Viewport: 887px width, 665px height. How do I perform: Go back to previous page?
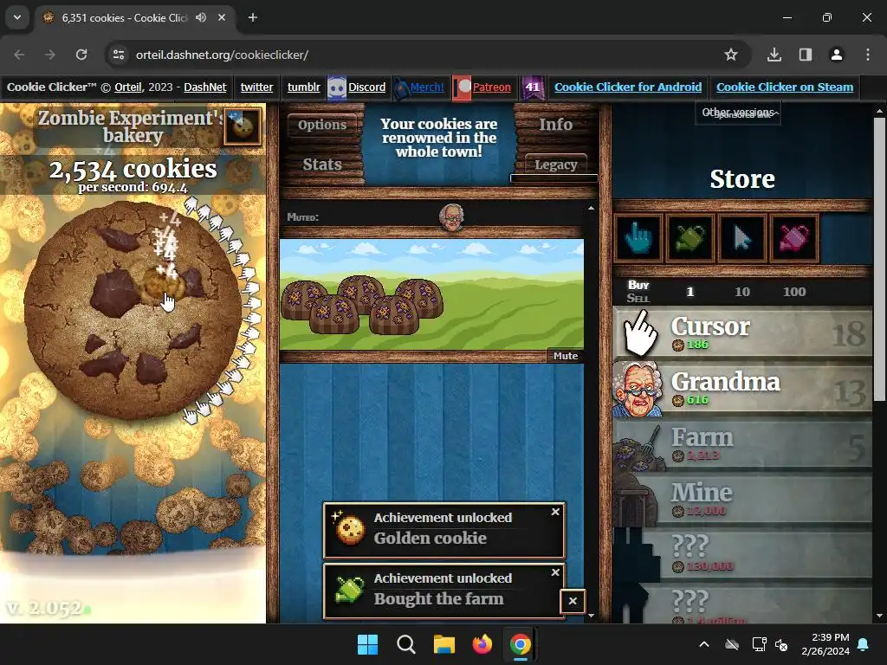[19, 55]
